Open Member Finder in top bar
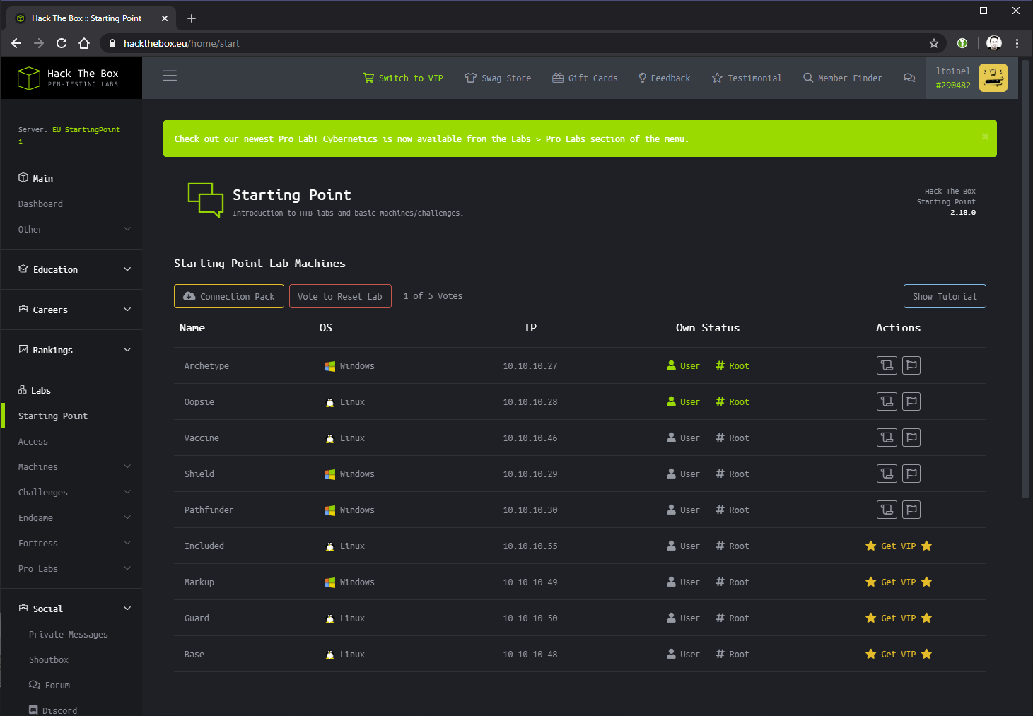The image size is (1033, 716). pyautogui.click(x=842, y=78)
